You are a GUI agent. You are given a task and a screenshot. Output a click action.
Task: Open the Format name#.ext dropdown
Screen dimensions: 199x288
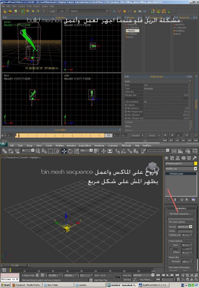185,227
